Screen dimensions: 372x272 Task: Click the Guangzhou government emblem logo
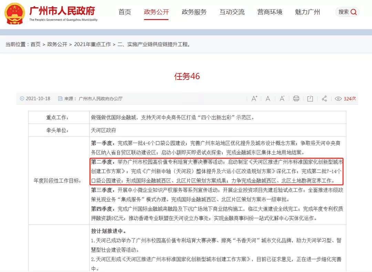(x=14, y=13)
